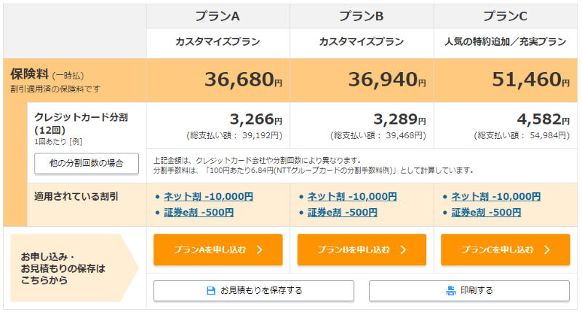Open ネット割 -10,000円 link under プランA
The width and height of the screenshot is (582, 312).
208,196
